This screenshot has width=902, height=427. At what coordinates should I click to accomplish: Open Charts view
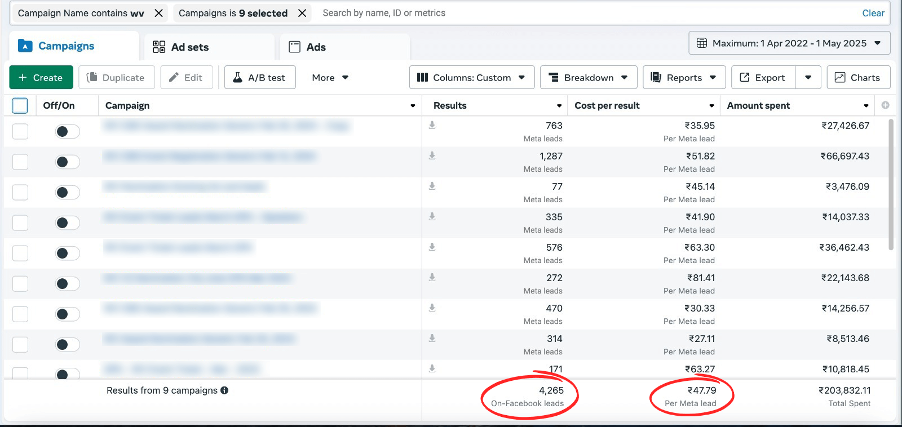858,78
